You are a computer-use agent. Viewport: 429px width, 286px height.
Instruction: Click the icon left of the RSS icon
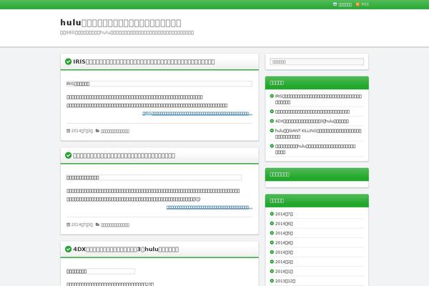pos(335,4)
